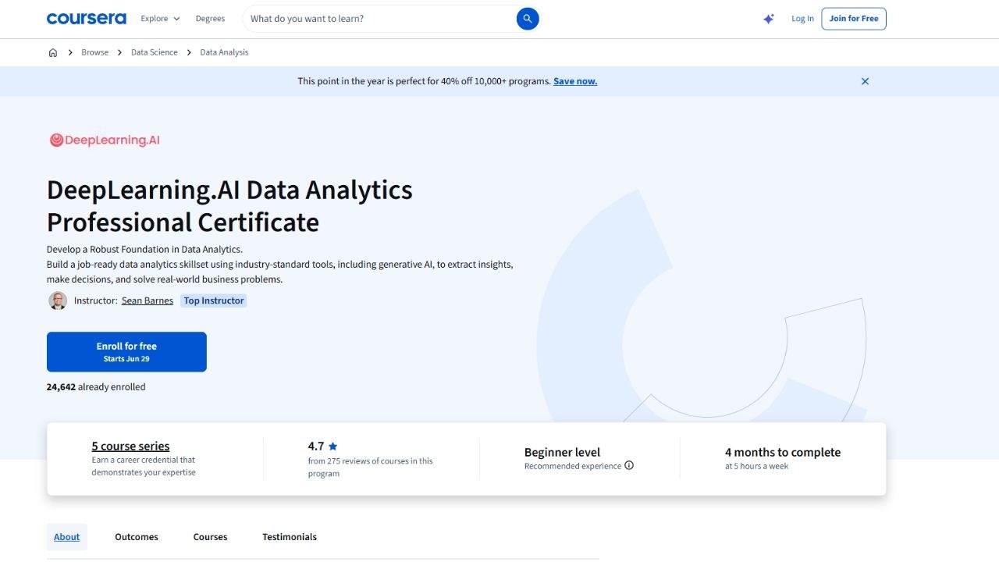This screenshot has height=562, width=999.
Task: Click the Coursera logo
Action: pyautogui.click(x=86, y=19)
